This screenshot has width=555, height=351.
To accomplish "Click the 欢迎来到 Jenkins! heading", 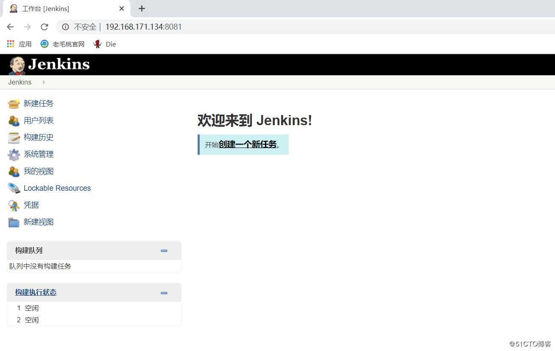I will pyautogui.click(x=255, y=121).
